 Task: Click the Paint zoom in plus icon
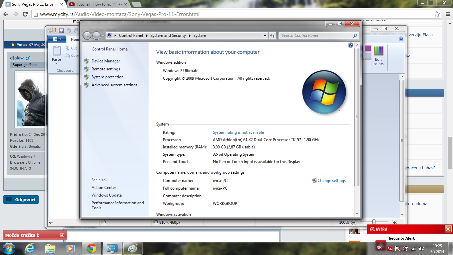pos(394,222)
